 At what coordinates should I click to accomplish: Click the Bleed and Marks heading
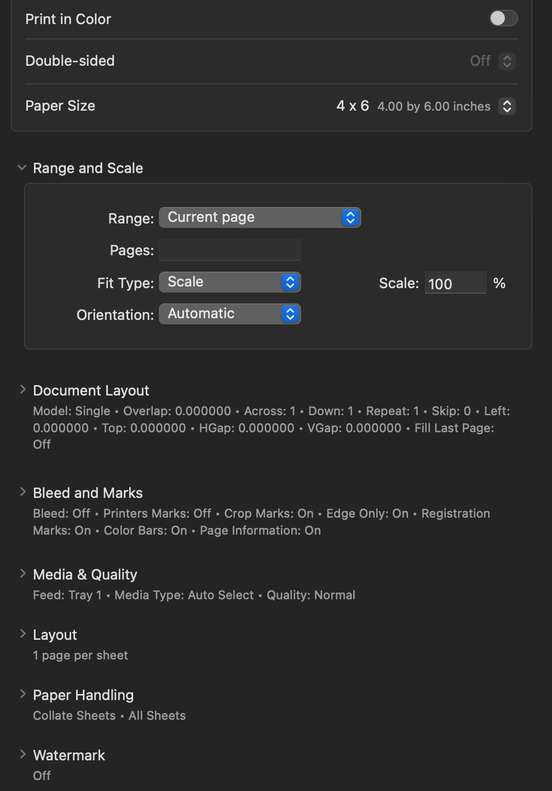pyautogui.click(x=88, y=493)
